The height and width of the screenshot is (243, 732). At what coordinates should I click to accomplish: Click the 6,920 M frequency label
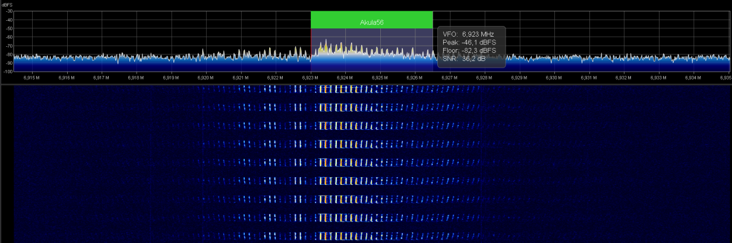(206, 78)
